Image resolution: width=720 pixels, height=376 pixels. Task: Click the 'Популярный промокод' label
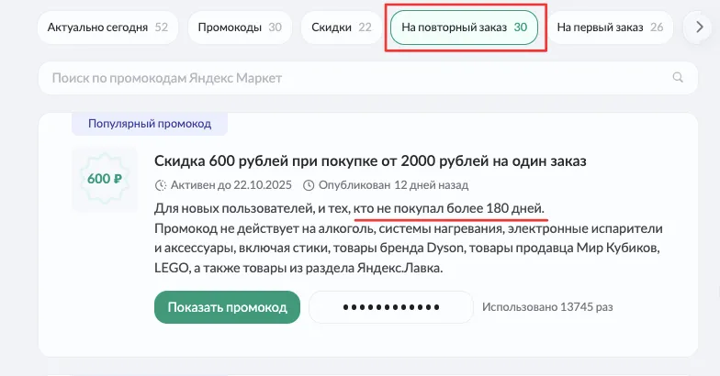tap(150, 123)
